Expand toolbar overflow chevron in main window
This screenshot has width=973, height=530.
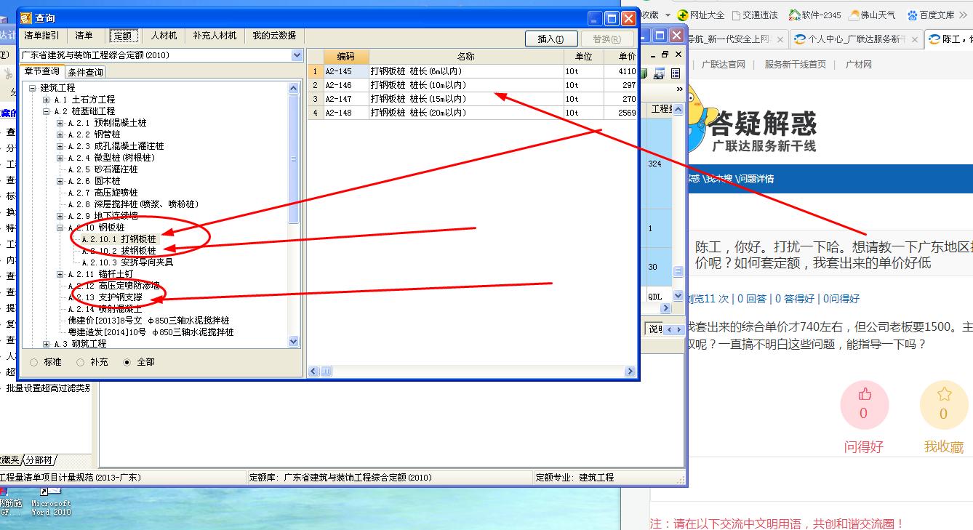(x=680, y=89)
